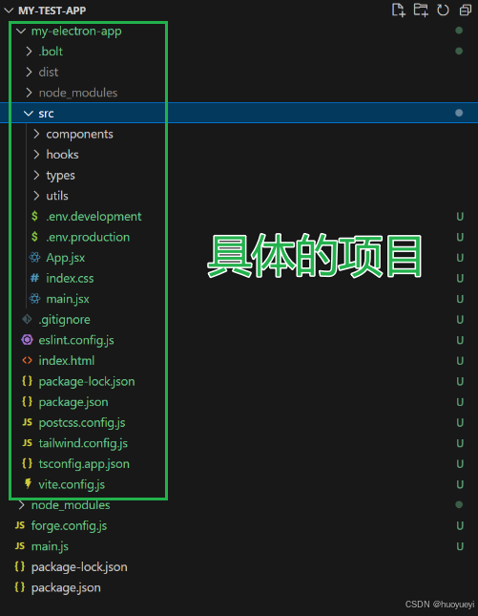Open the main.jsx file
Image resolution: width=478 pixels, height=616 pixels.
(x=68, y=299)
